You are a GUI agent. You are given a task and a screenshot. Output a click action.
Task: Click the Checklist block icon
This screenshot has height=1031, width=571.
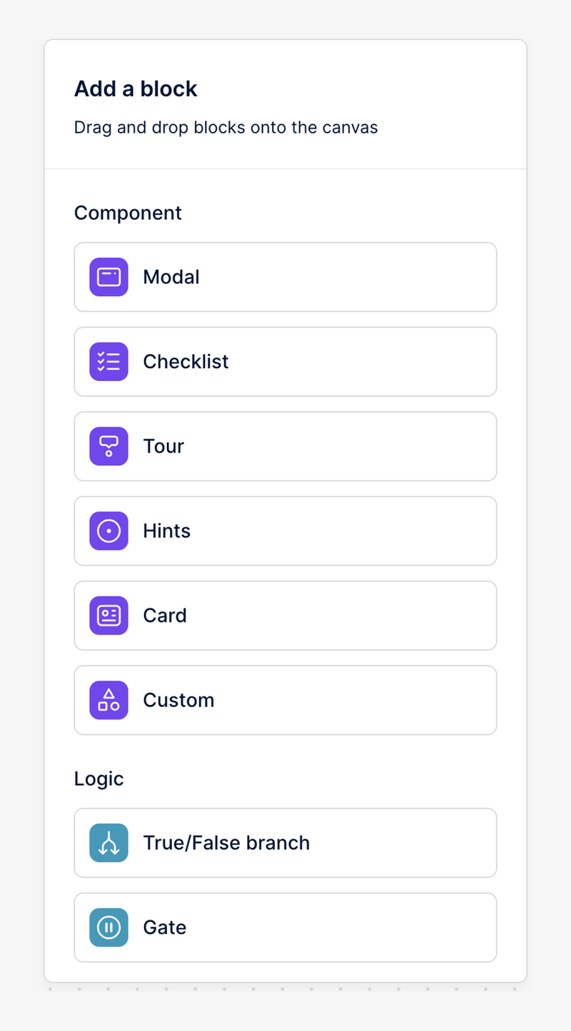[108, 361]
